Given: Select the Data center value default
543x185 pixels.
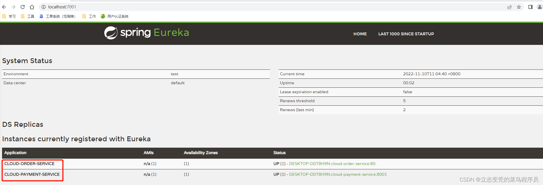Looking at the screenshot, I should 178,83.
